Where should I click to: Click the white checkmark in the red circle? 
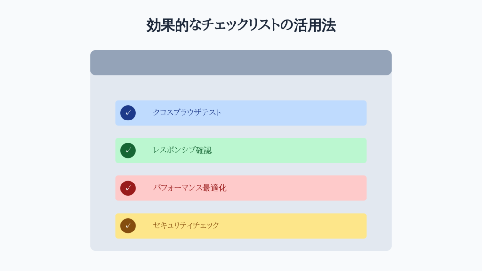click(x=128, y=188)
